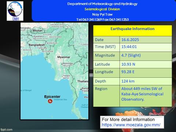Click the DMH logo
Image resolution: width=176 pixels, height=132 pixels.
tap(15, 11)
